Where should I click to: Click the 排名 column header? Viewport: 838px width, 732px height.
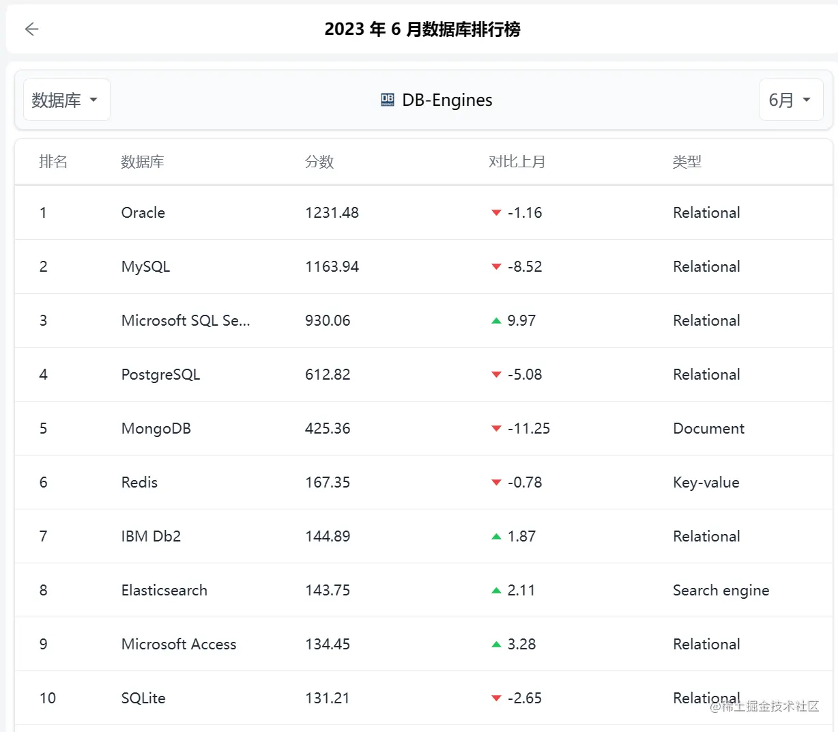tap(53, 162)
